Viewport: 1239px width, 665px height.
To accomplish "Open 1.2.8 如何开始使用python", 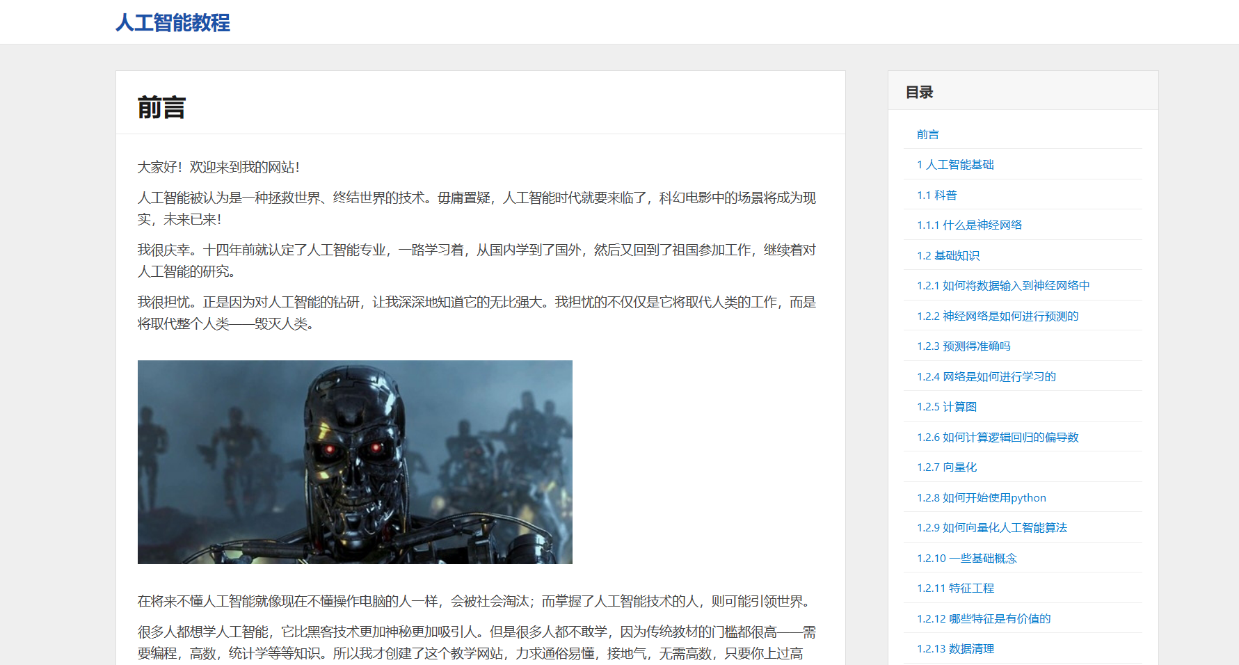I will (981, 498).
